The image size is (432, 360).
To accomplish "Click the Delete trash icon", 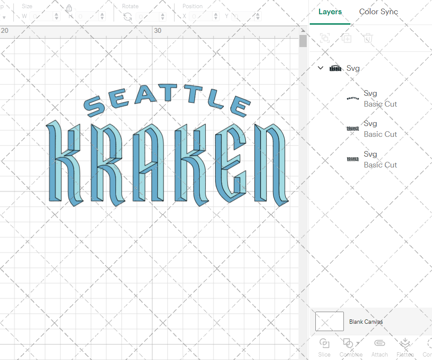I will point(368,38).
